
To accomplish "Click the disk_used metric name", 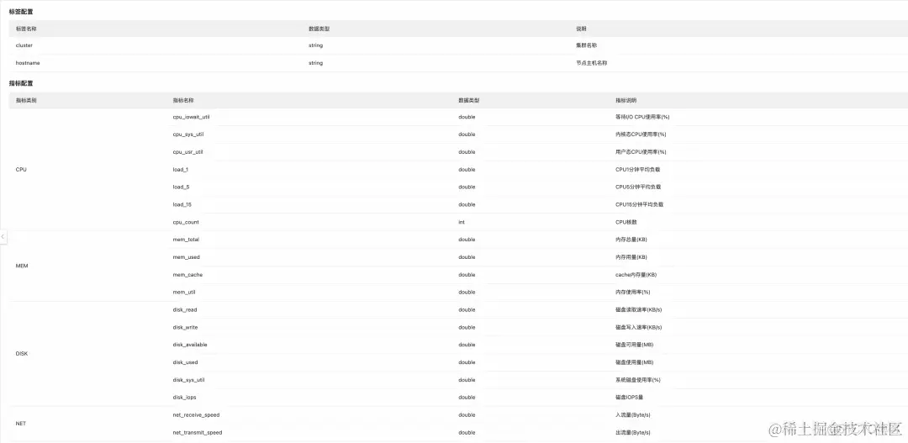I will pyautogui.click(x=185, y=362).
